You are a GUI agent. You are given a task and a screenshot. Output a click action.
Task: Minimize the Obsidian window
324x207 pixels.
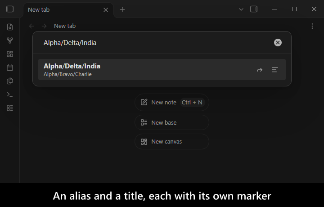(274, 9)
